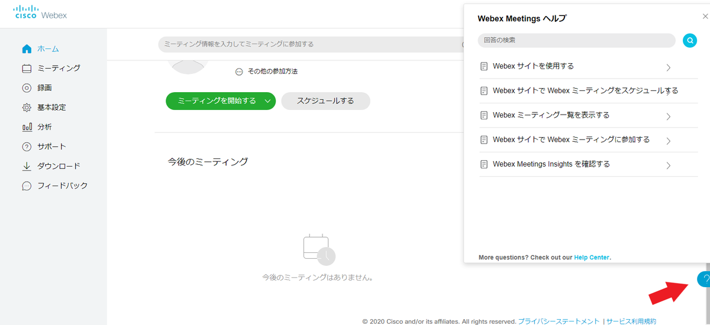
Task: Open 録画 recordings page
Action: 44,87
